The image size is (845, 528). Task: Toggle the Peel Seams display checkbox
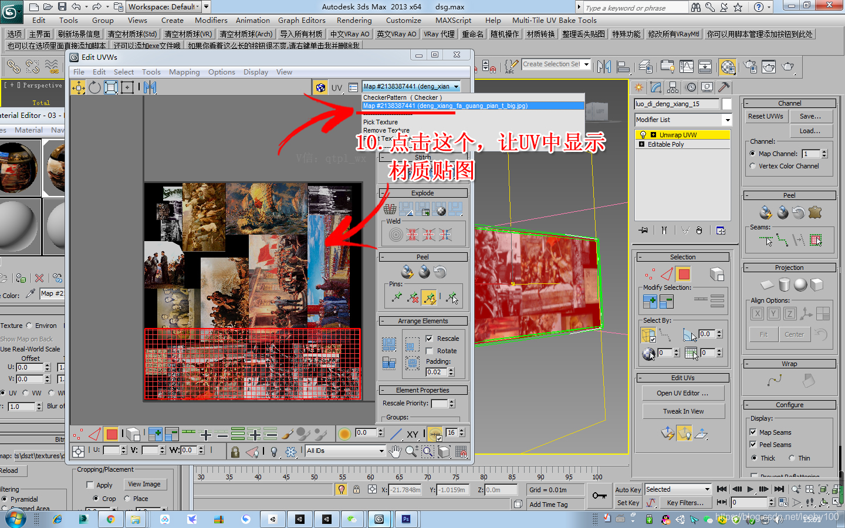pyautogui.click(x=753, y=445)
